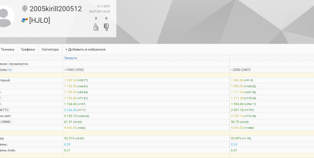The width and height of the screenshot is (314, 158).
Task: Click the value 1 145.28
Action: (x=70, y=86)
